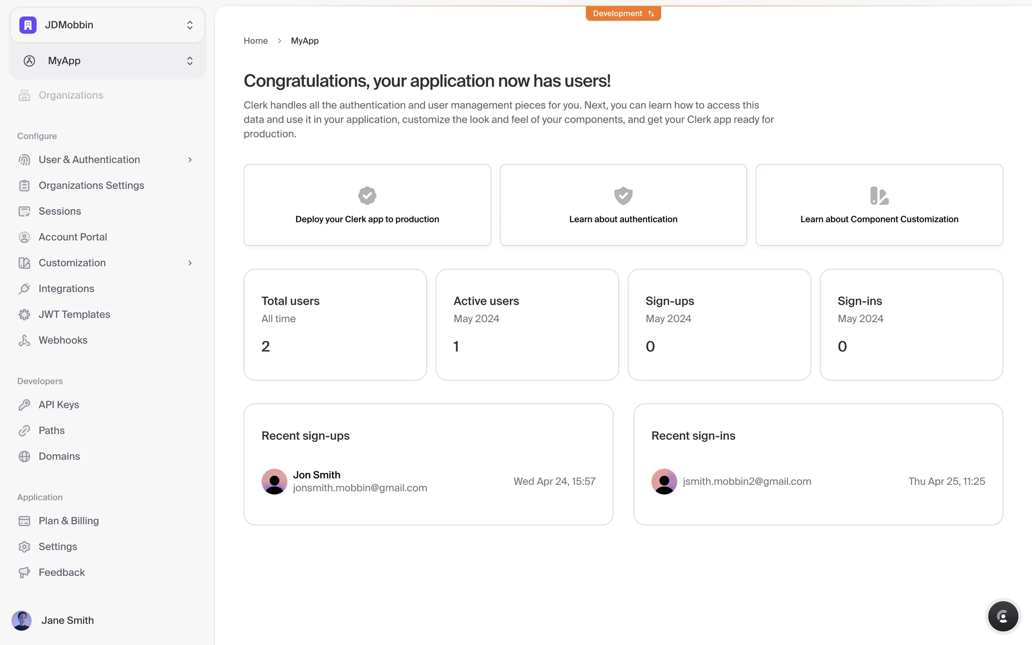1032x645 pixels.
Task: Click the fingerprint User & Authentication icon
Action: pyautogui.click(x=24, y=160)
